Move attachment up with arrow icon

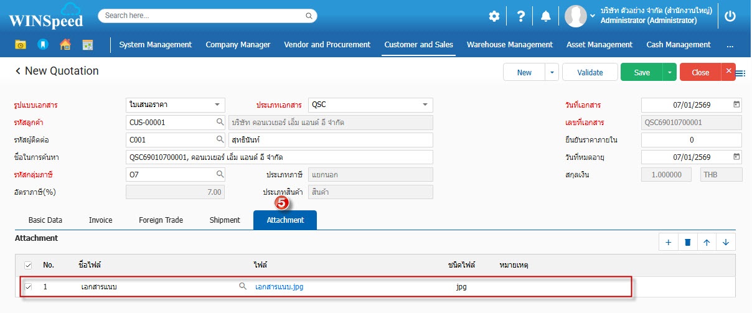click(707, 242)
